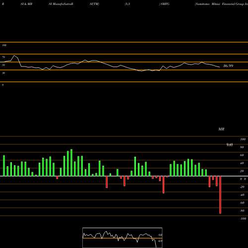Click the '-80' label on MR axis

242,211
